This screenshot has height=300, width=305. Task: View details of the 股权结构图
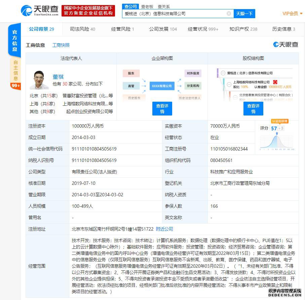253,108
